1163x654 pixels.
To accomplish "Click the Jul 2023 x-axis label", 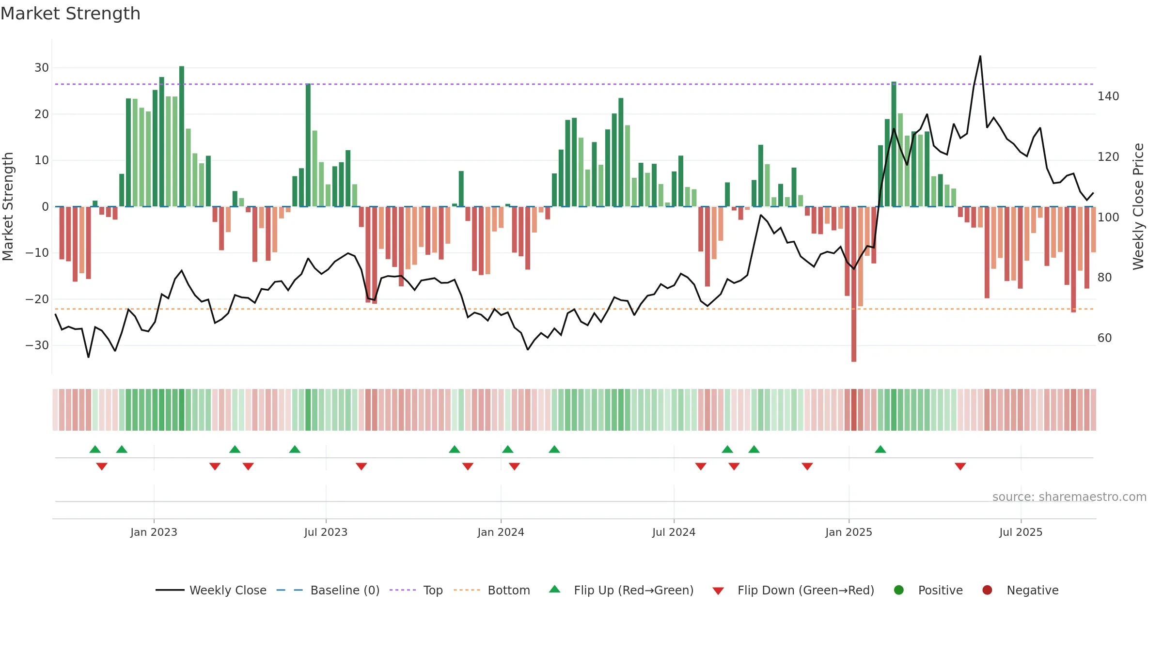I will tap(326, 532).
